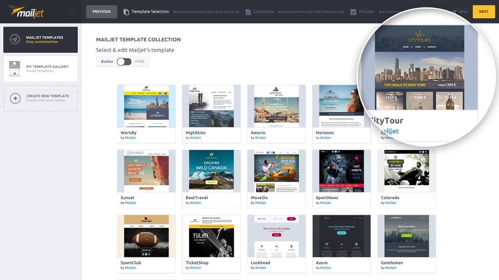
Task: Click the Mailjet logo
Action: pyautogui.click(x=26, y=11)
